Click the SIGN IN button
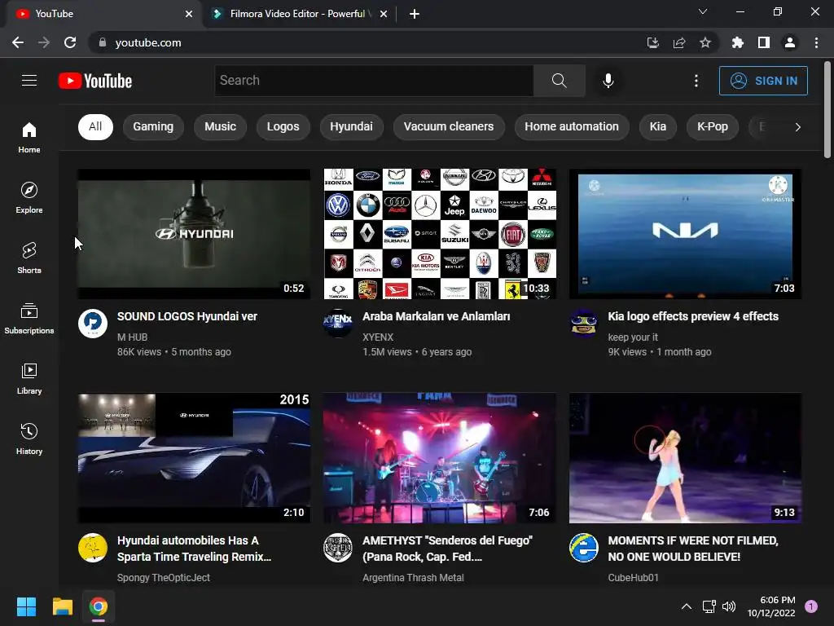This screenshot has width=834, height=626. pos(762,81)
